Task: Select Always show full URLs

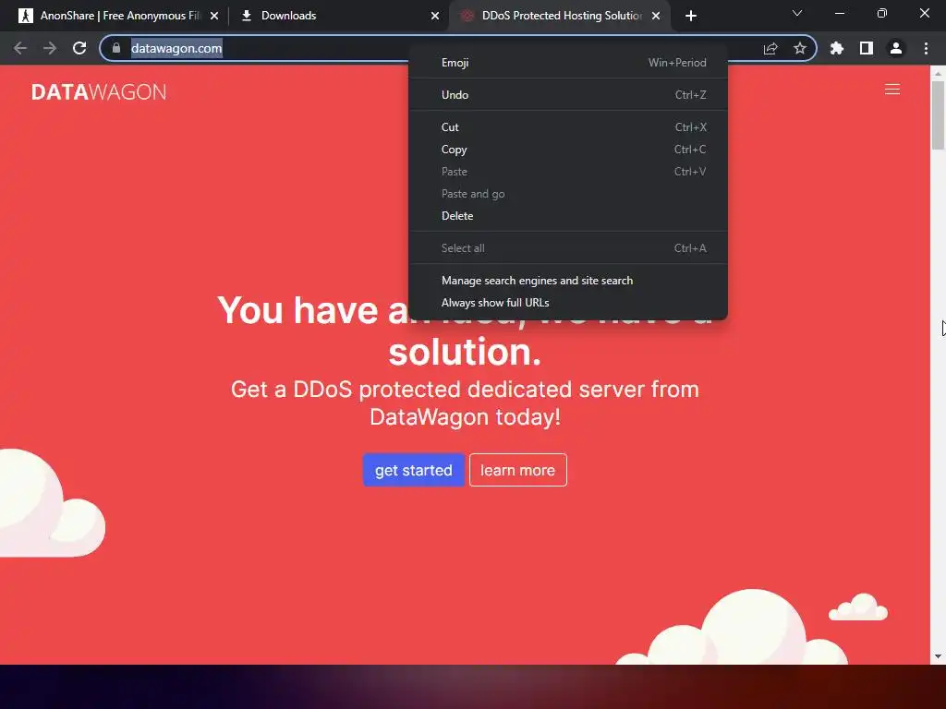Action: (x=568, y=303)
